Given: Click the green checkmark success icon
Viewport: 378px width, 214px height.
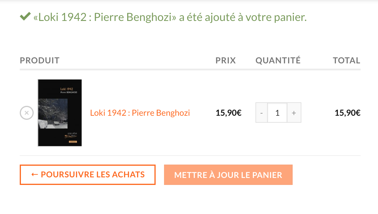Looking at the screenshot, I should [25, 17].
